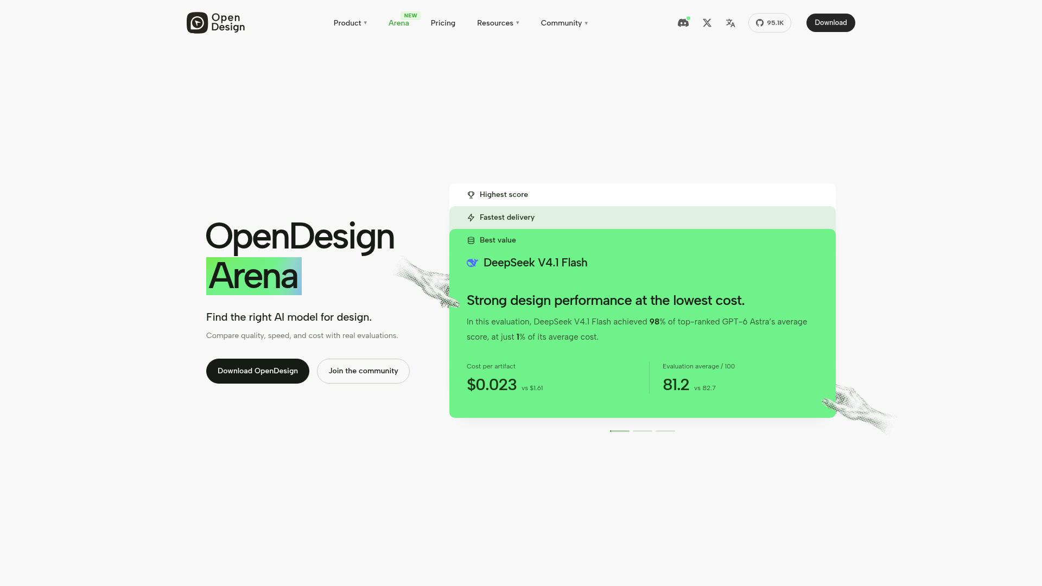Click the highlighted Arena heading

254,276
